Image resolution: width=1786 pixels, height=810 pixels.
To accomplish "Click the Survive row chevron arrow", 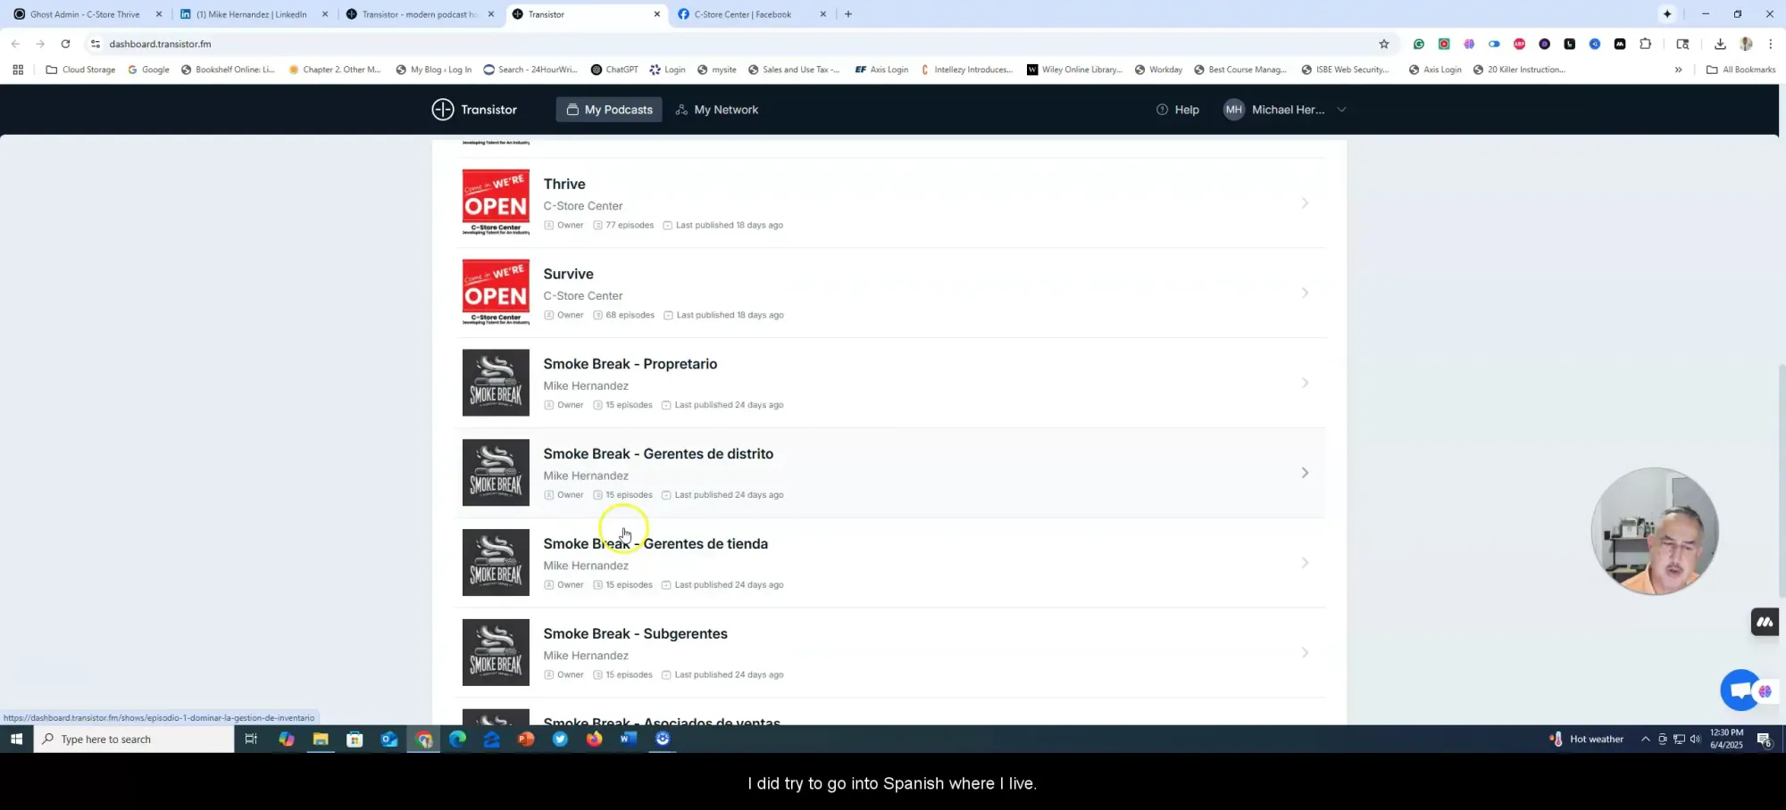I will pos(1305,293).
